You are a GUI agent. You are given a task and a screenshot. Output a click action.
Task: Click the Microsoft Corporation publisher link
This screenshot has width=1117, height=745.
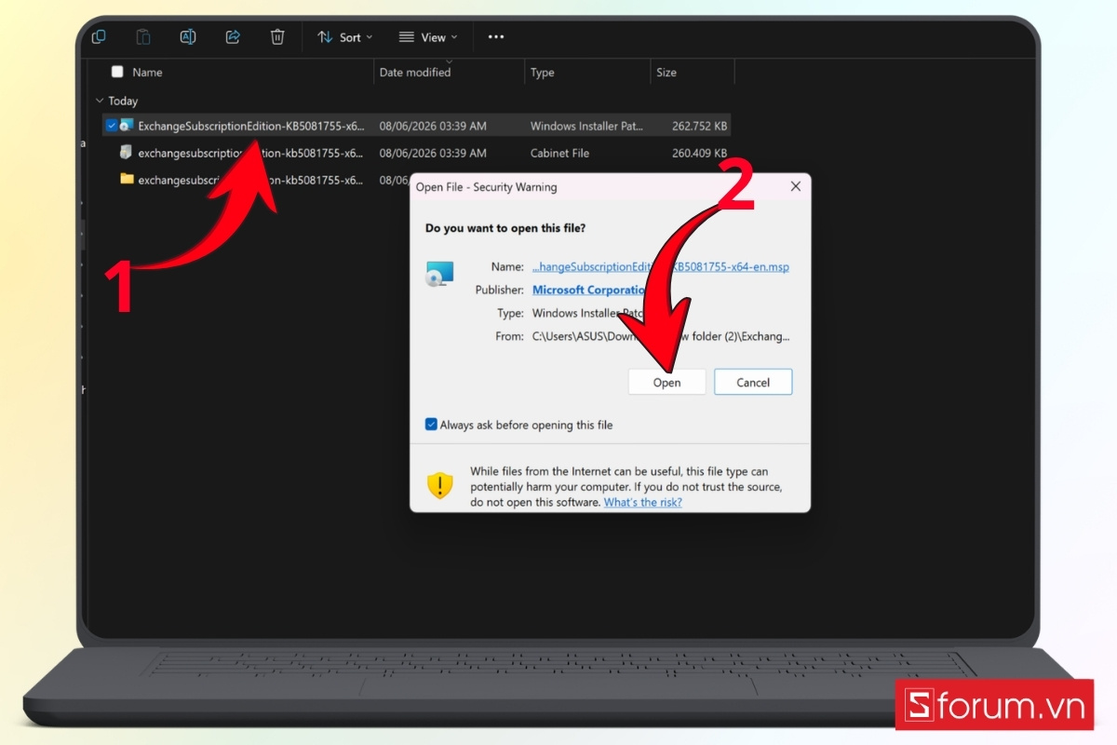589,290
